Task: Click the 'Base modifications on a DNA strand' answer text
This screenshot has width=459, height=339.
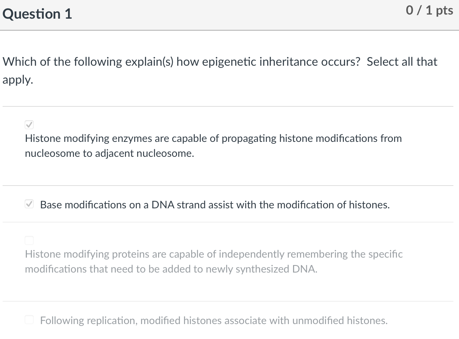Action: coord(215,205)
